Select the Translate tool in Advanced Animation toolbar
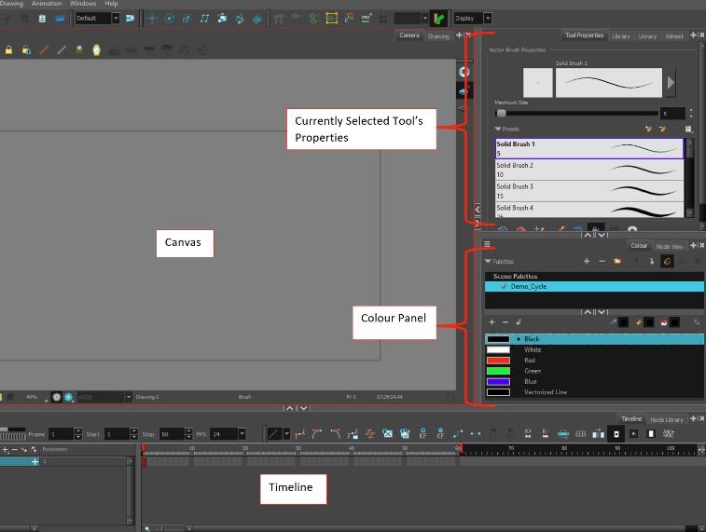The width and height of the screenshot is (706, 532). (x=152, y=19)
